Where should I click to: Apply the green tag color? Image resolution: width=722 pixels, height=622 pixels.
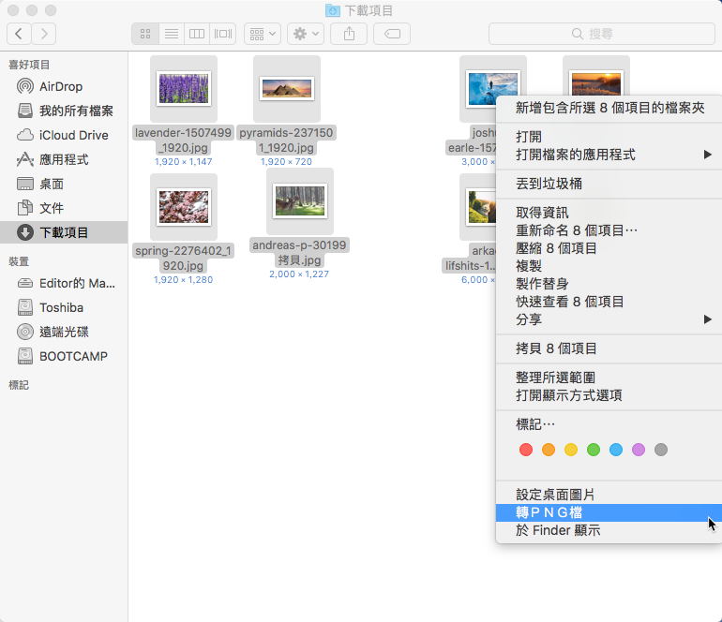[594, 450]
